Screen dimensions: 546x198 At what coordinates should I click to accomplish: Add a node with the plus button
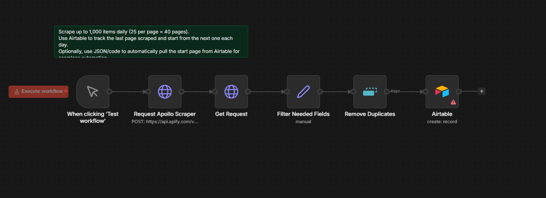[x=482, y=91]
